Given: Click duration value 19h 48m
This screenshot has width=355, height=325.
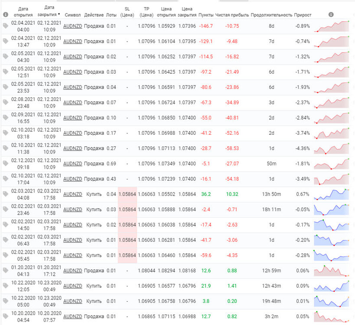Looking at the screenshot, I should coord(271,301).
